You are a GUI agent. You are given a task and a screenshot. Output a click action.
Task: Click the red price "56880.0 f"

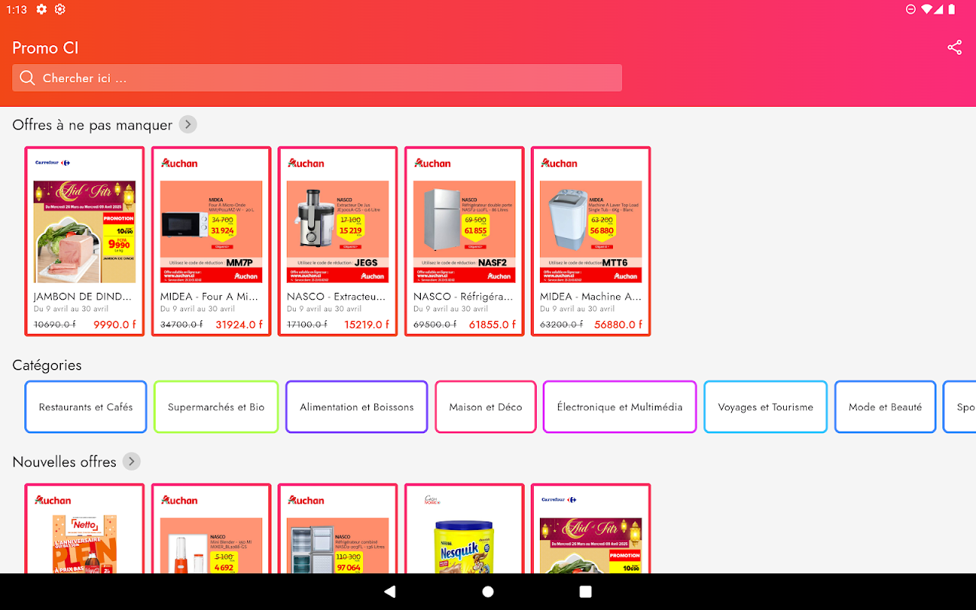tap(618, 324)
